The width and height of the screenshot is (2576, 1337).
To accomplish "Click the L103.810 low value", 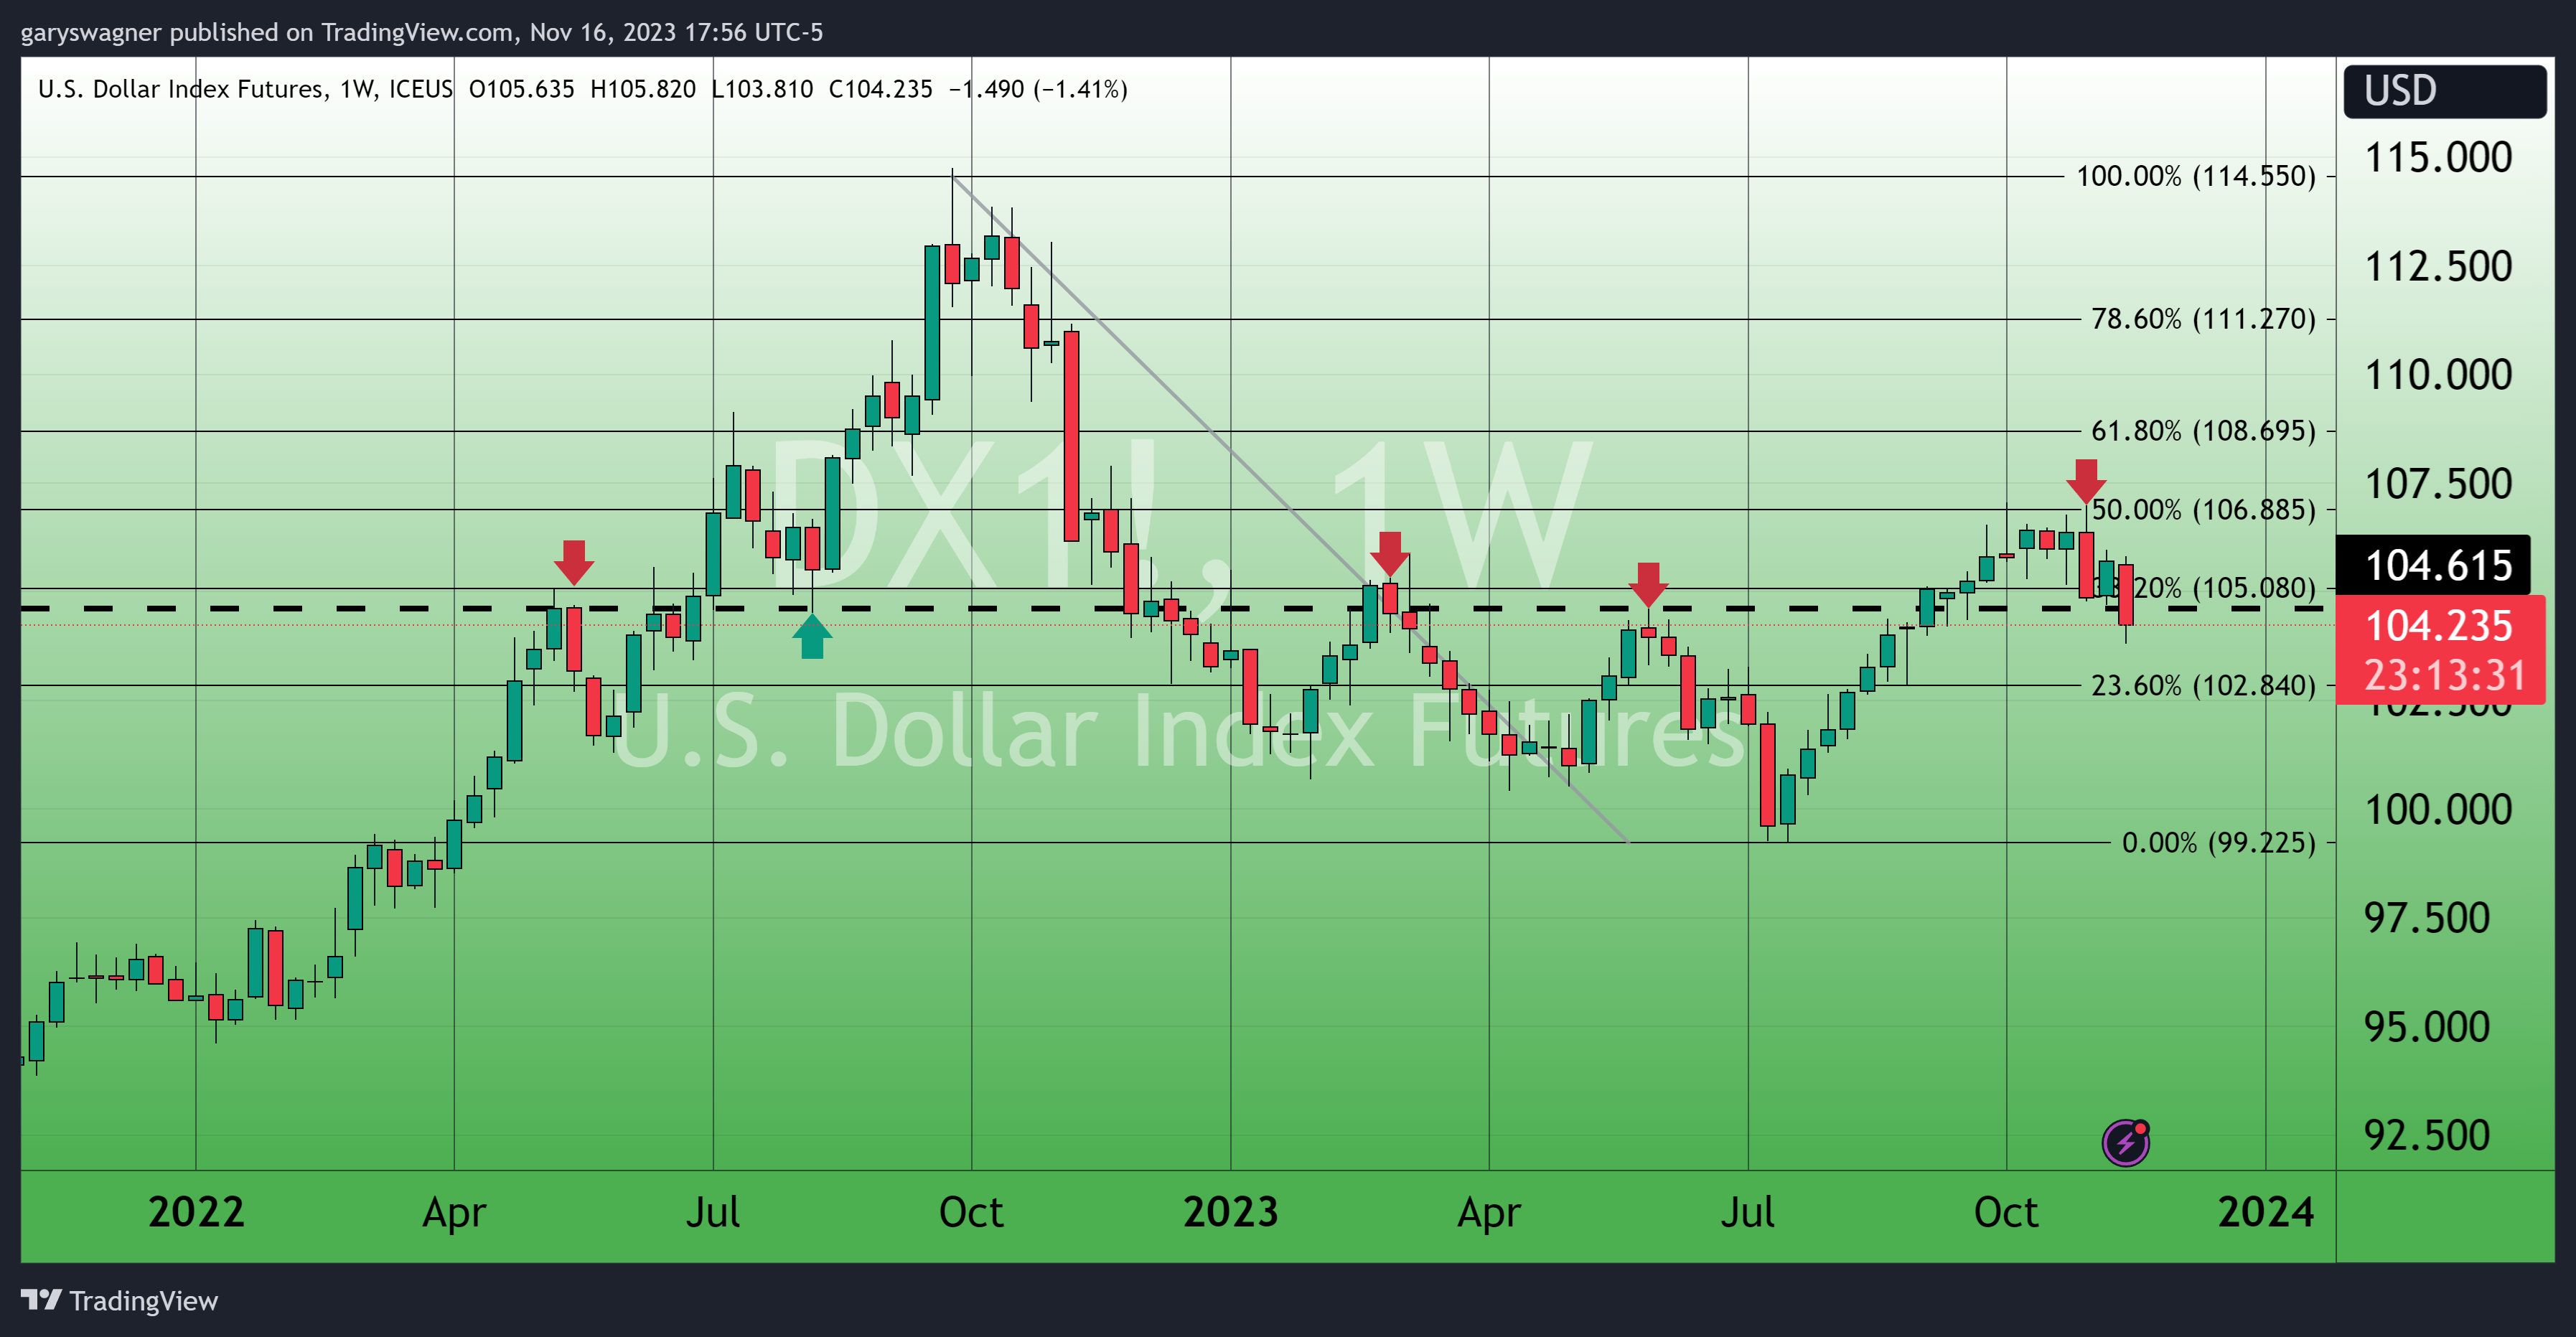I will (x=762, y=89).
